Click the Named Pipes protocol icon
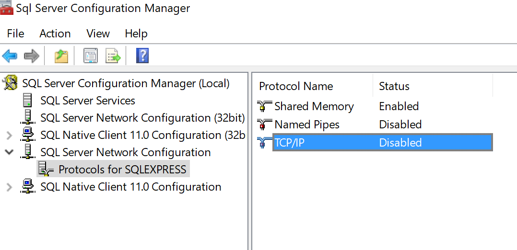Screen dimensions: 517x250 click(x=264, y=124)
